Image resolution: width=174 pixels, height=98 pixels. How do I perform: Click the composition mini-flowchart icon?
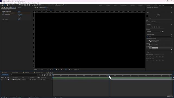[x=39, y=75]
